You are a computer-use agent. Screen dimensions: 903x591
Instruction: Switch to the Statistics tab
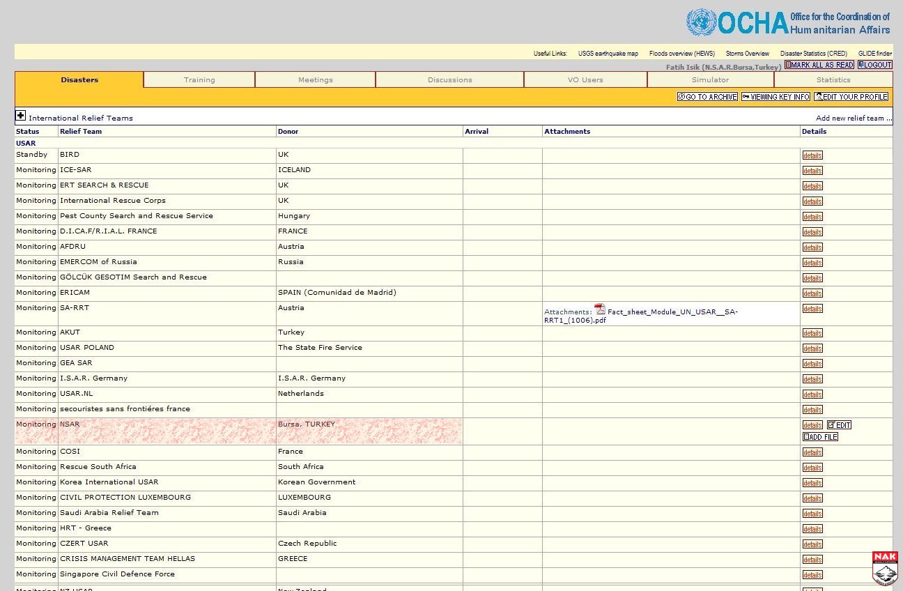click(833, 79)
